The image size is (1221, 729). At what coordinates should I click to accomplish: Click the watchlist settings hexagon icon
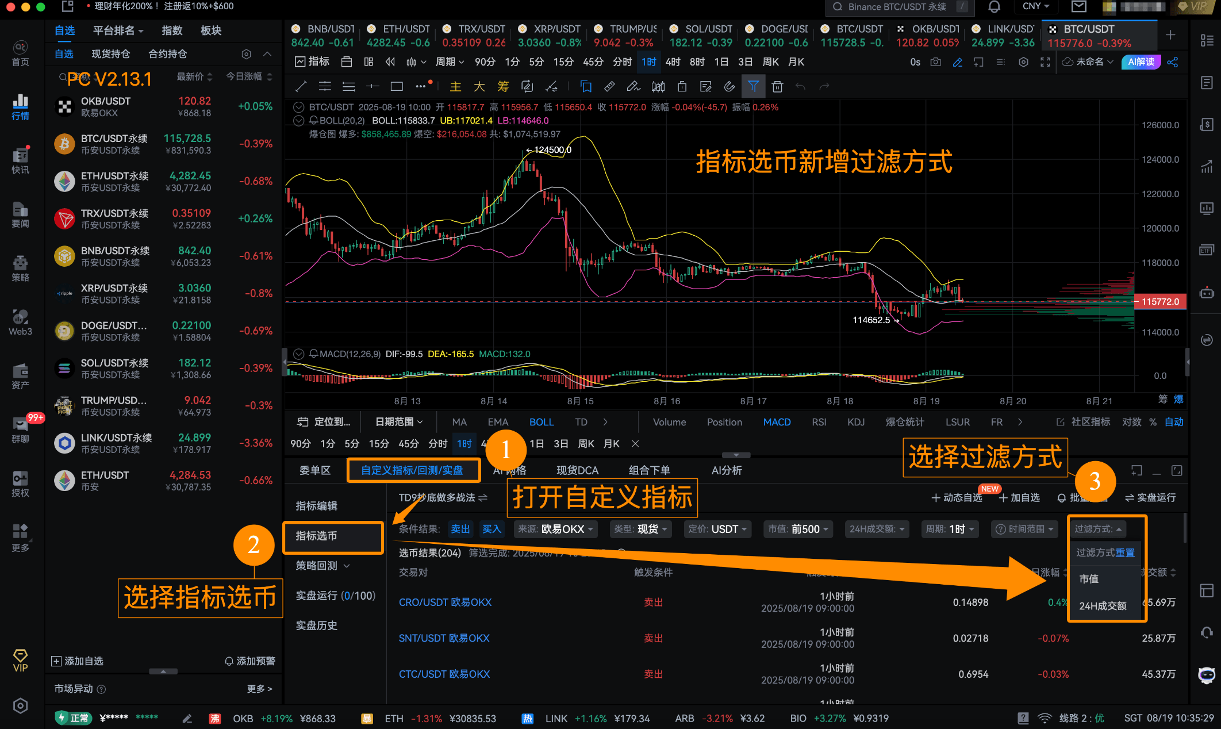(x=246, y=54)
